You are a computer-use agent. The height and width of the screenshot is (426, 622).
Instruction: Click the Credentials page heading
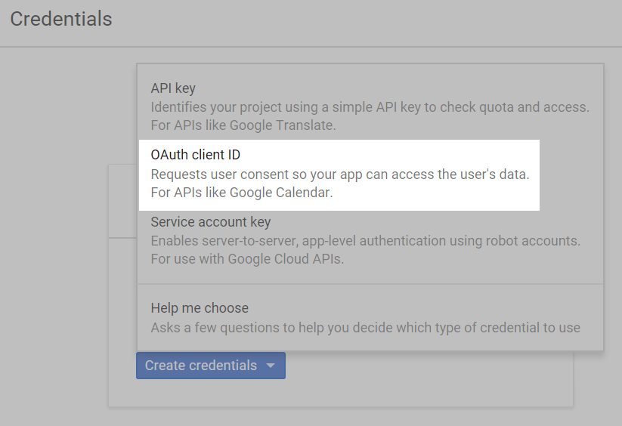[x=61, y=19]
